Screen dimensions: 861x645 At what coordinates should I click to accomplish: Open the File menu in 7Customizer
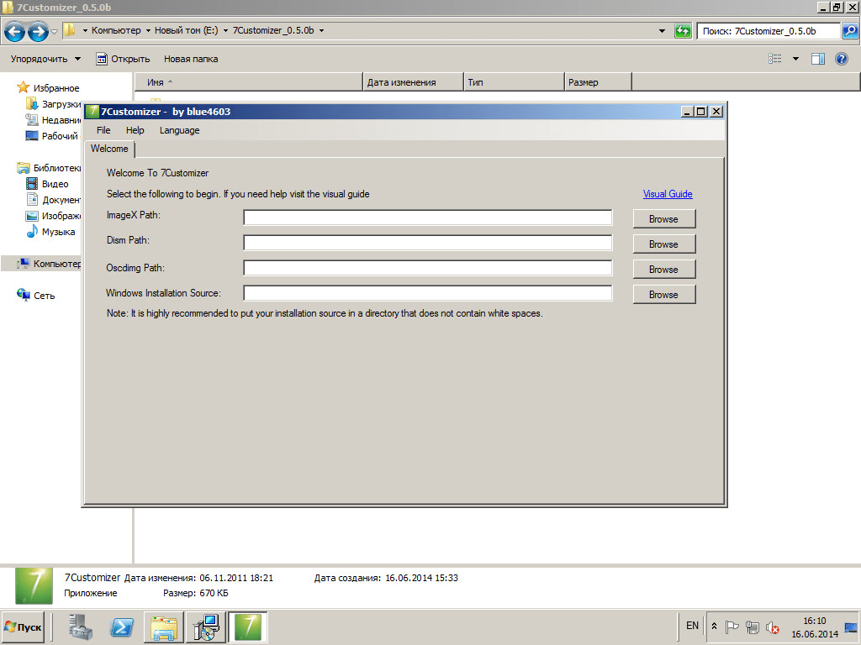pyautogui.click(x=103, y=130)
